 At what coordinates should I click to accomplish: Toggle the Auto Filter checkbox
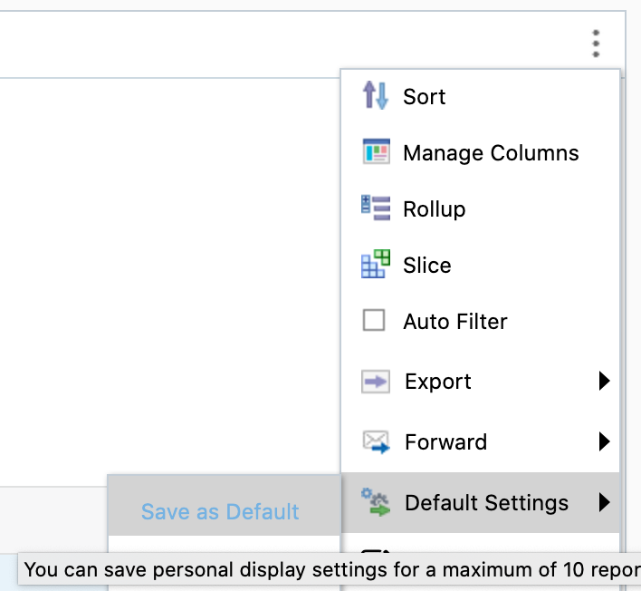[374, 321]
